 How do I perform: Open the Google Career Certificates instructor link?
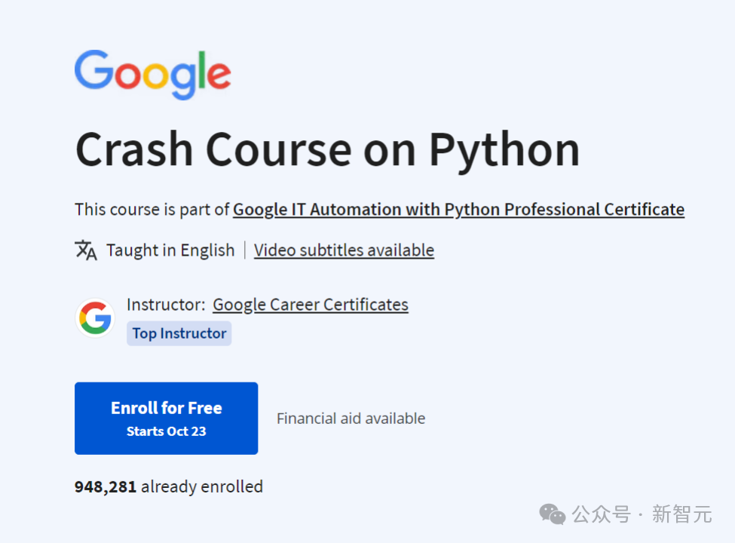(311, 305)
